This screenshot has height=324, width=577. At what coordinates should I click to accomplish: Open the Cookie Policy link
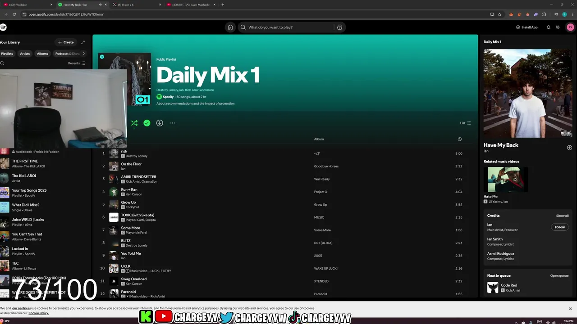click(38, 313)
